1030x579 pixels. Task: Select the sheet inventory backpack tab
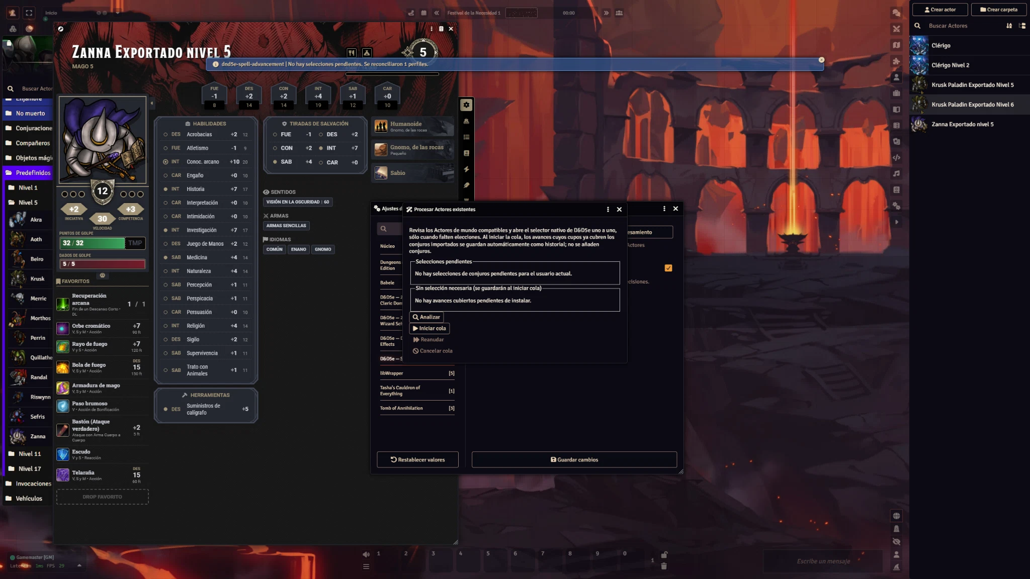(466, 121)
